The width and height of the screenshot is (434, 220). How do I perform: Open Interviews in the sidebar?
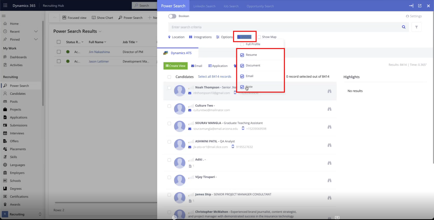point(17,133)
